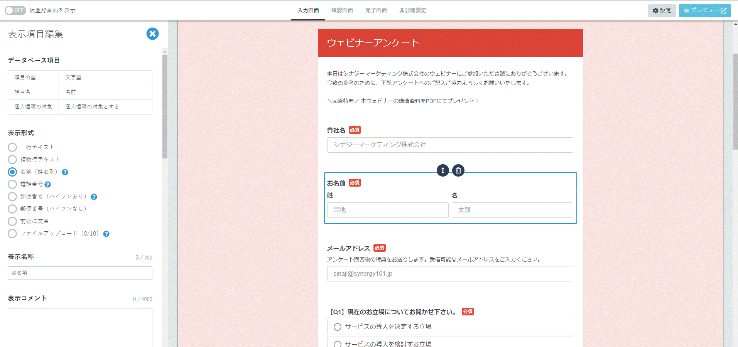Click the 表示名称 input field

80,273
